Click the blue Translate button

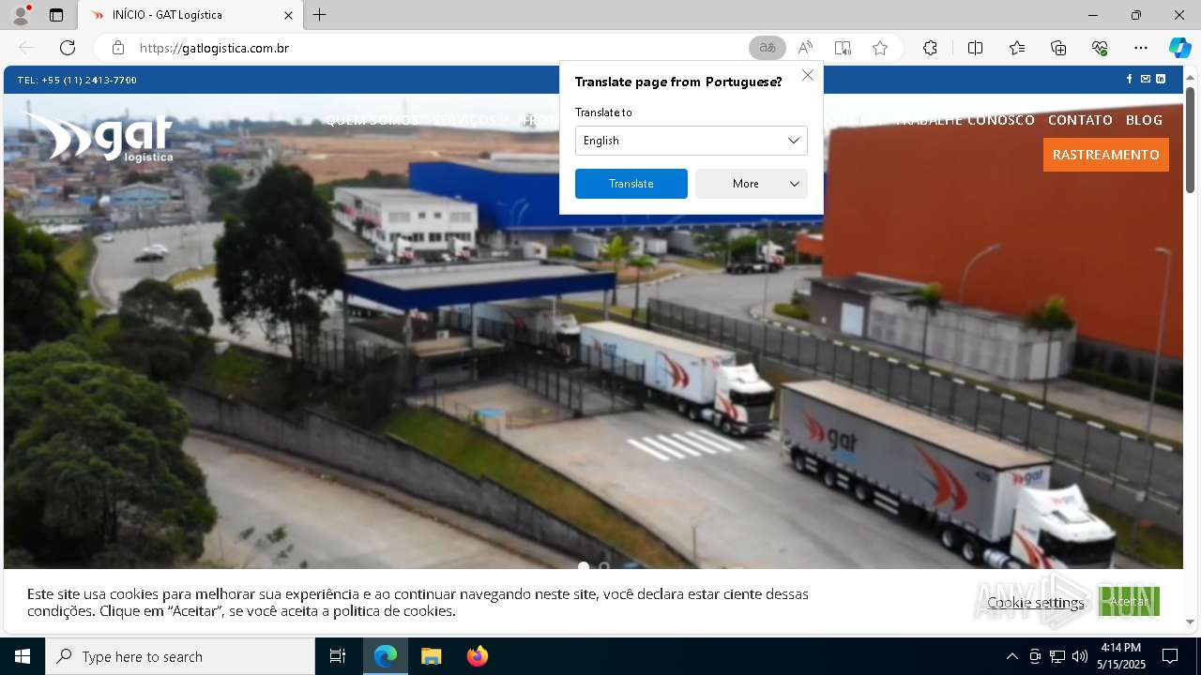pos(631,184)
